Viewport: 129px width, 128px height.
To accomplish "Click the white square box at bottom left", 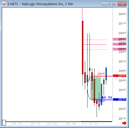I will [x=4, y=123].
